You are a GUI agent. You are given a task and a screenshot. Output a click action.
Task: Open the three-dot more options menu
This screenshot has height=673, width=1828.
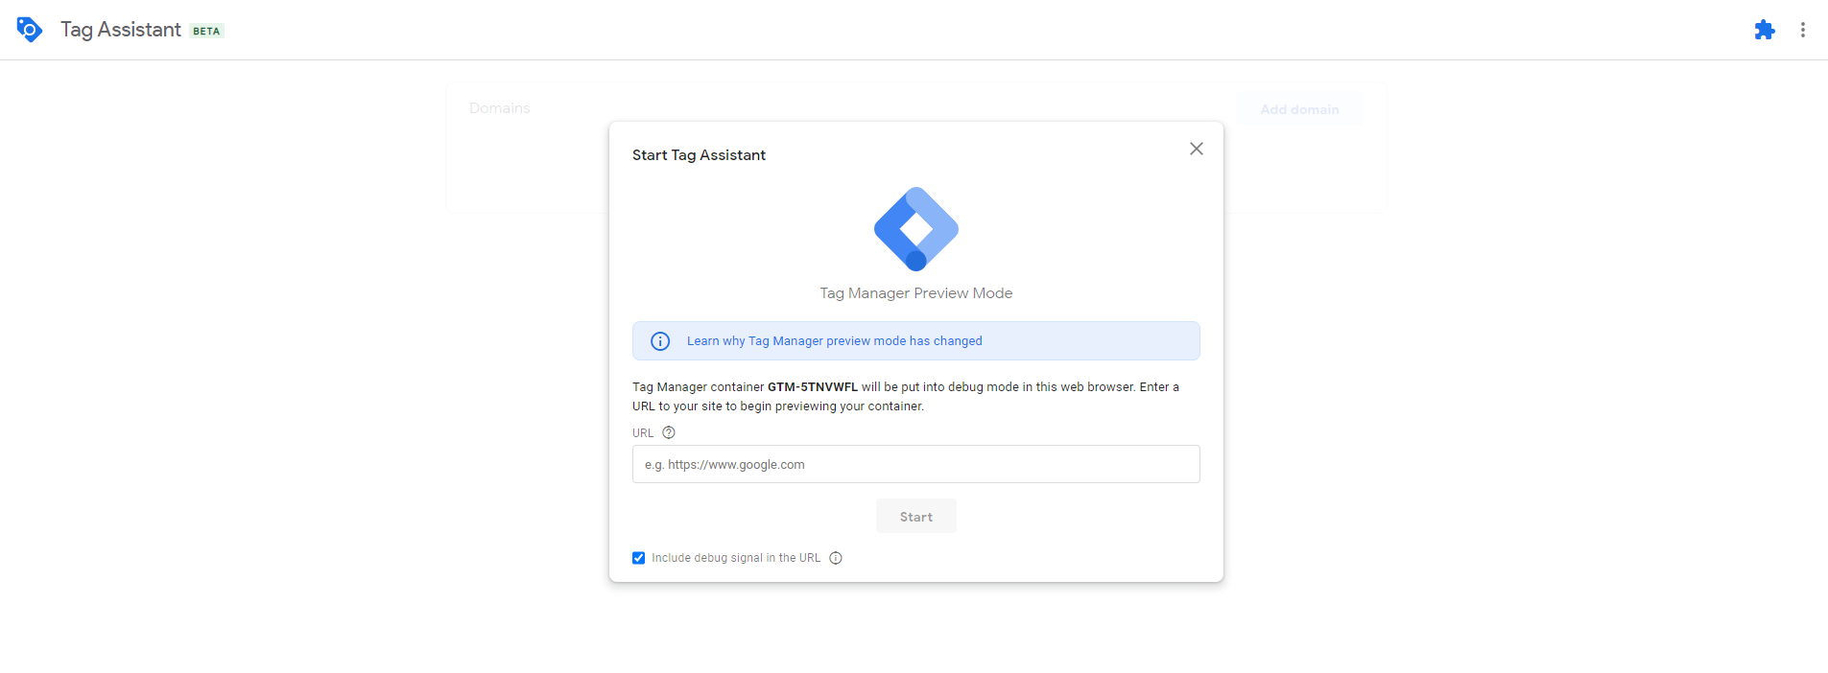pyautogui.click(x=1803, y=30)
